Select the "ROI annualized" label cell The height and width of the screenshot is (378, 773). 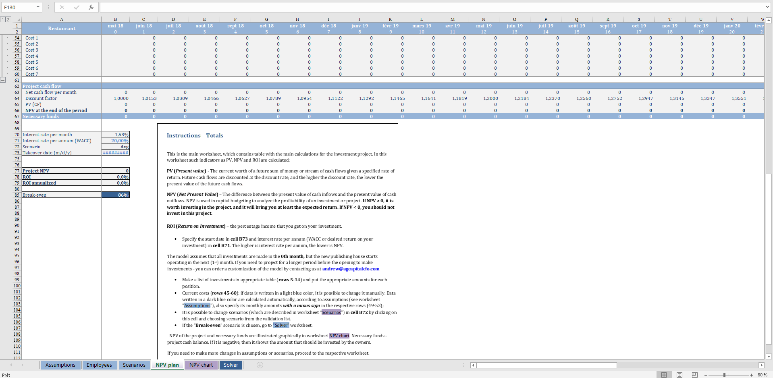point(61,183)
